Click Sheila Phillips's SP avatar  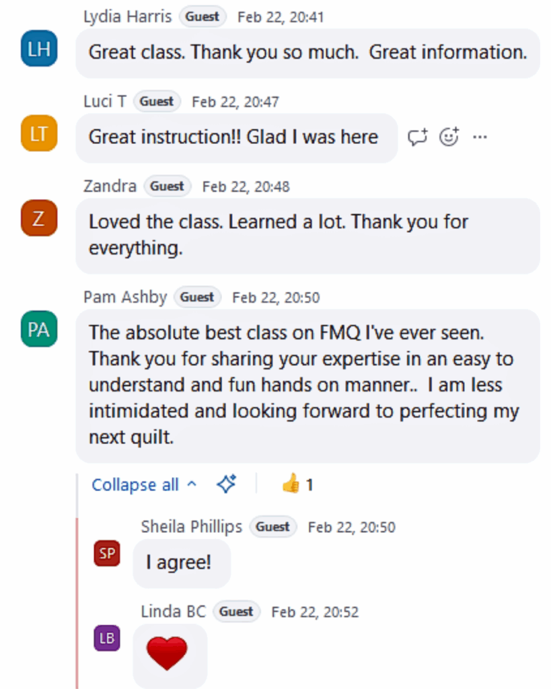point(107,553)
